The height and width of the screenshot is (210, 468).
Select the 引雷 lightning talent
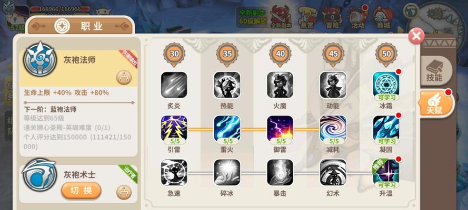[x=174, y=129]
